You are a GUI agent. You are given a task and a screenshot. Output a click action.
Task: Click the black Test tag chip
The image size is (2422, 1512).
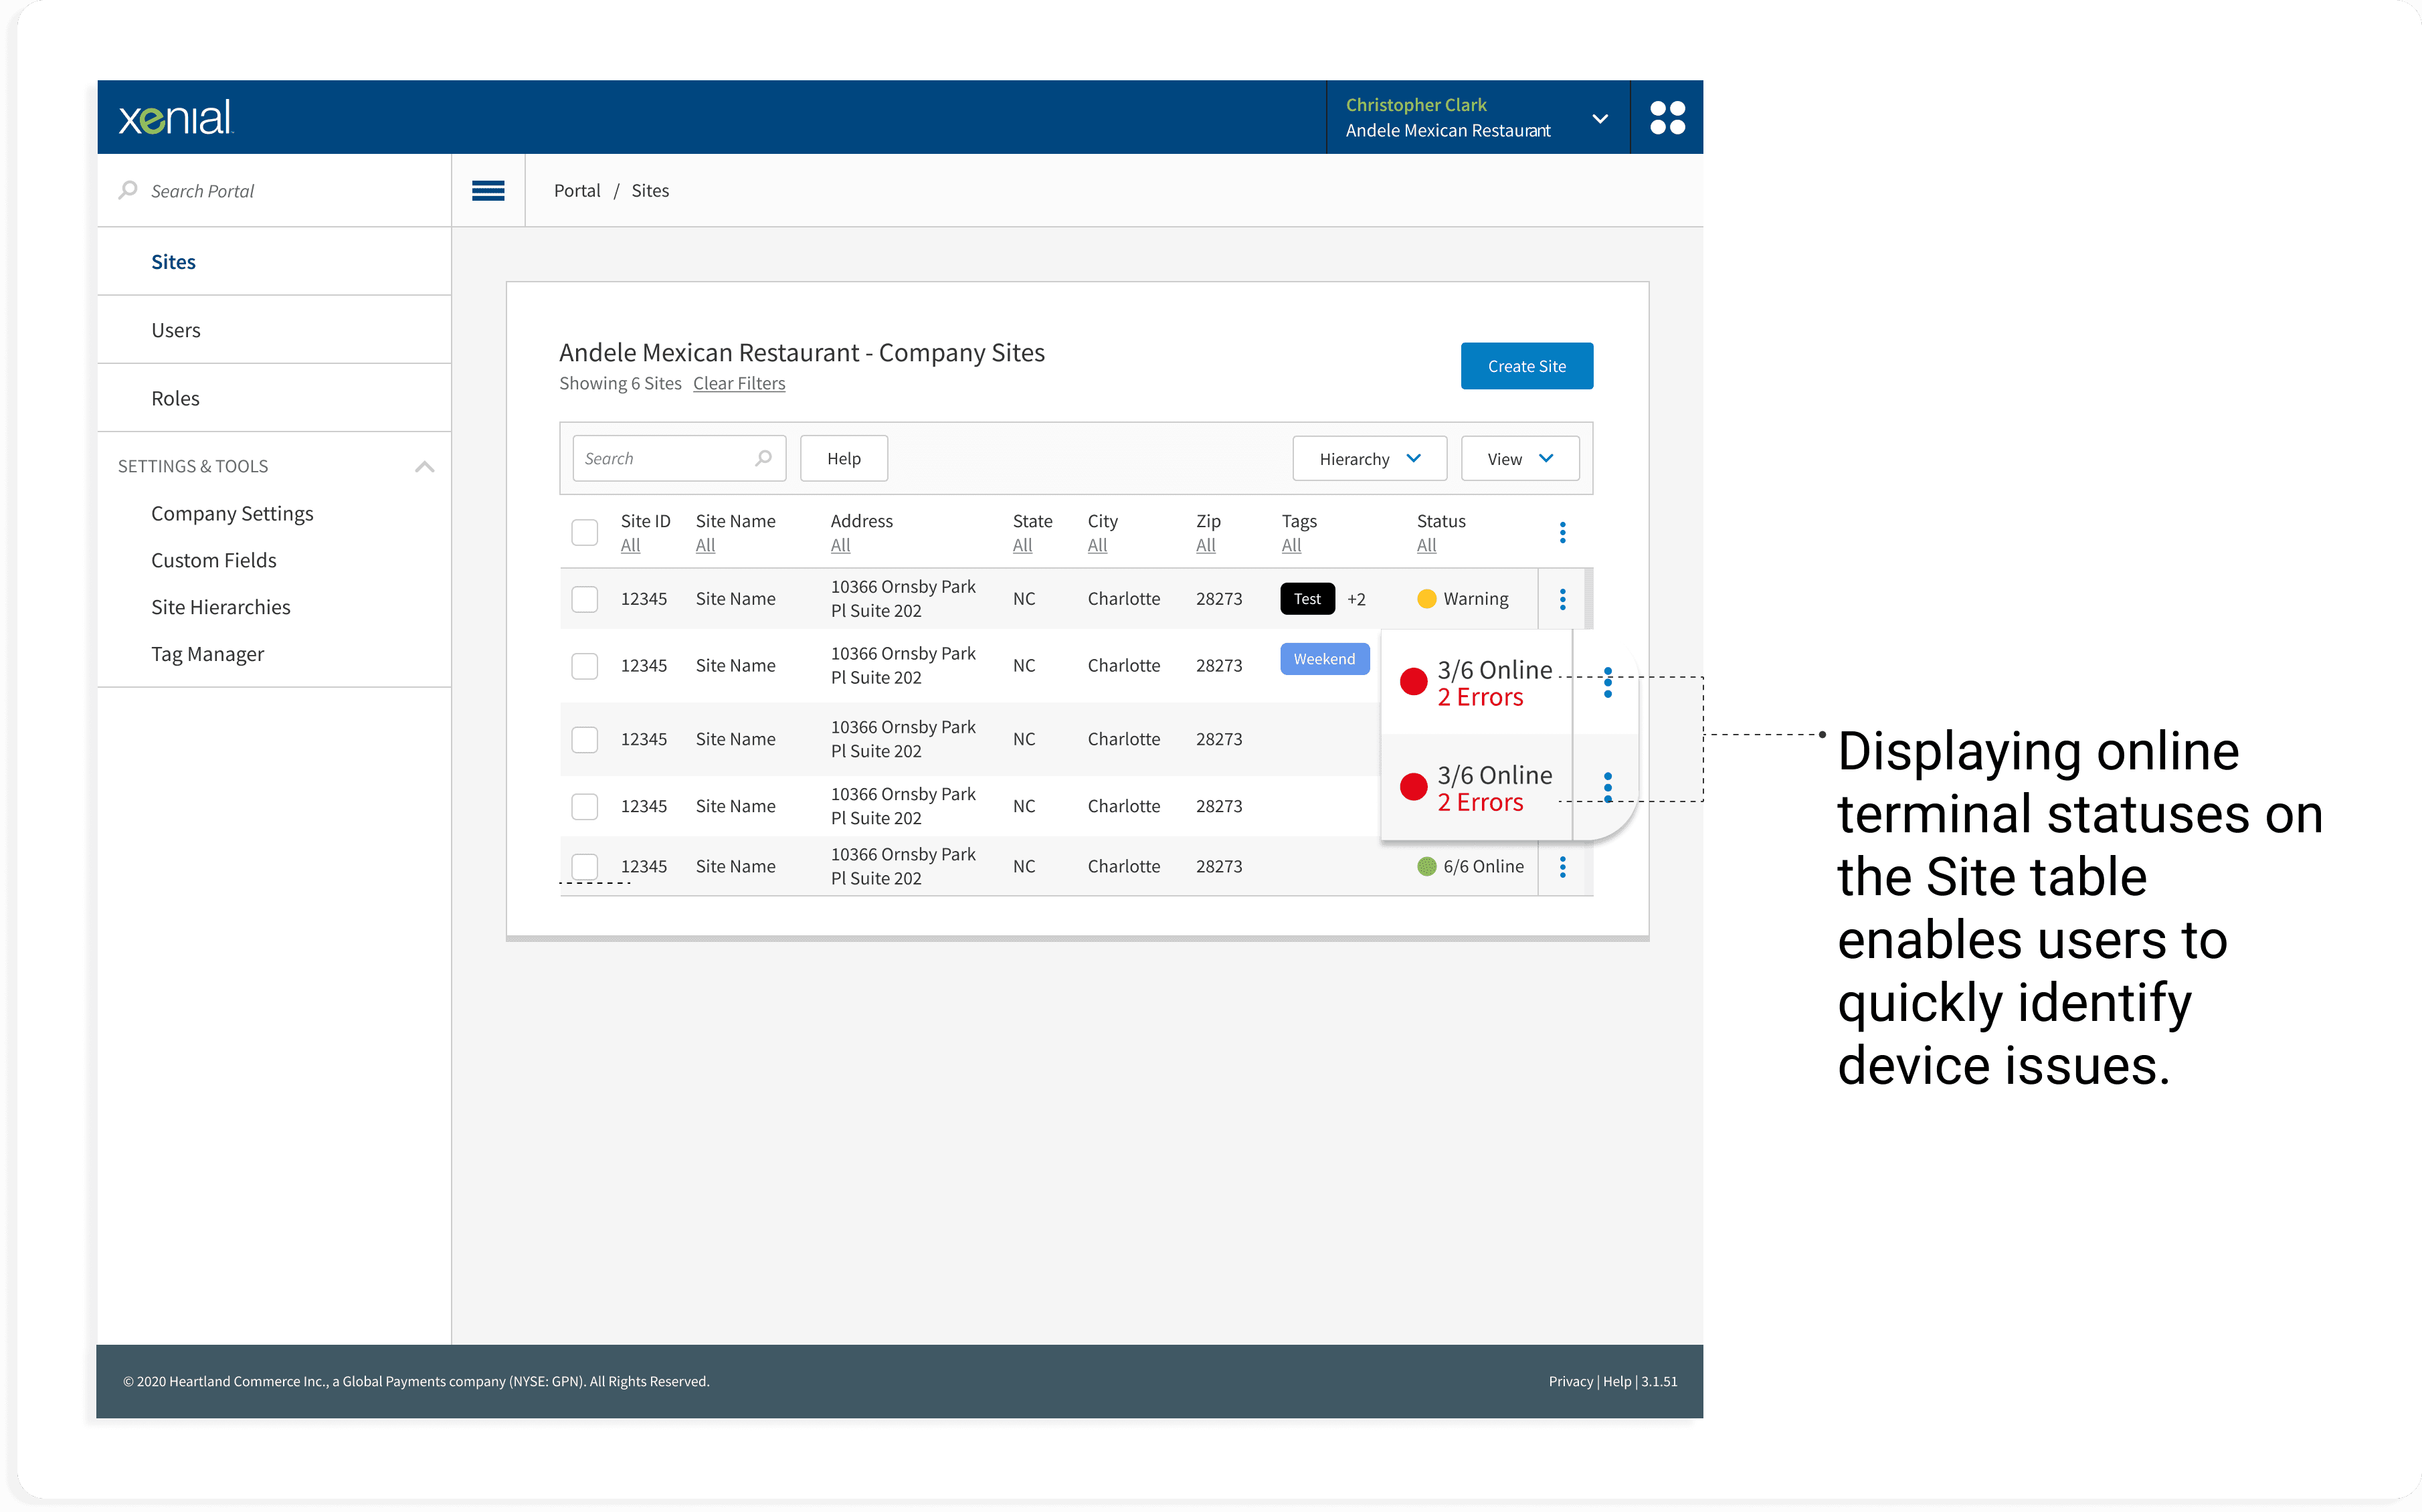[1307, 599]
